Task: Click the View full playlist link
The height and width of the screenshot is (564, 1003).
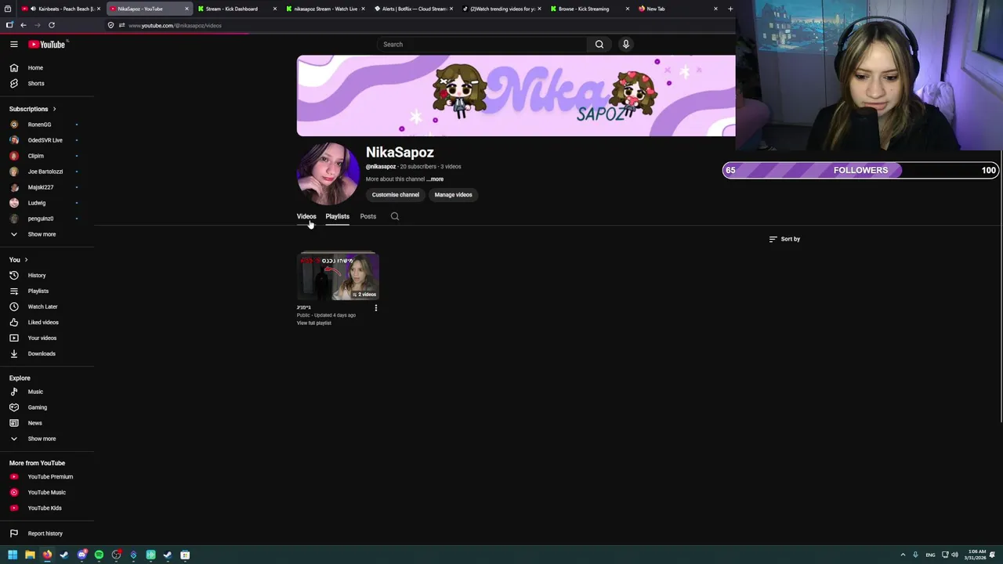Action: [x=314, y=323]
